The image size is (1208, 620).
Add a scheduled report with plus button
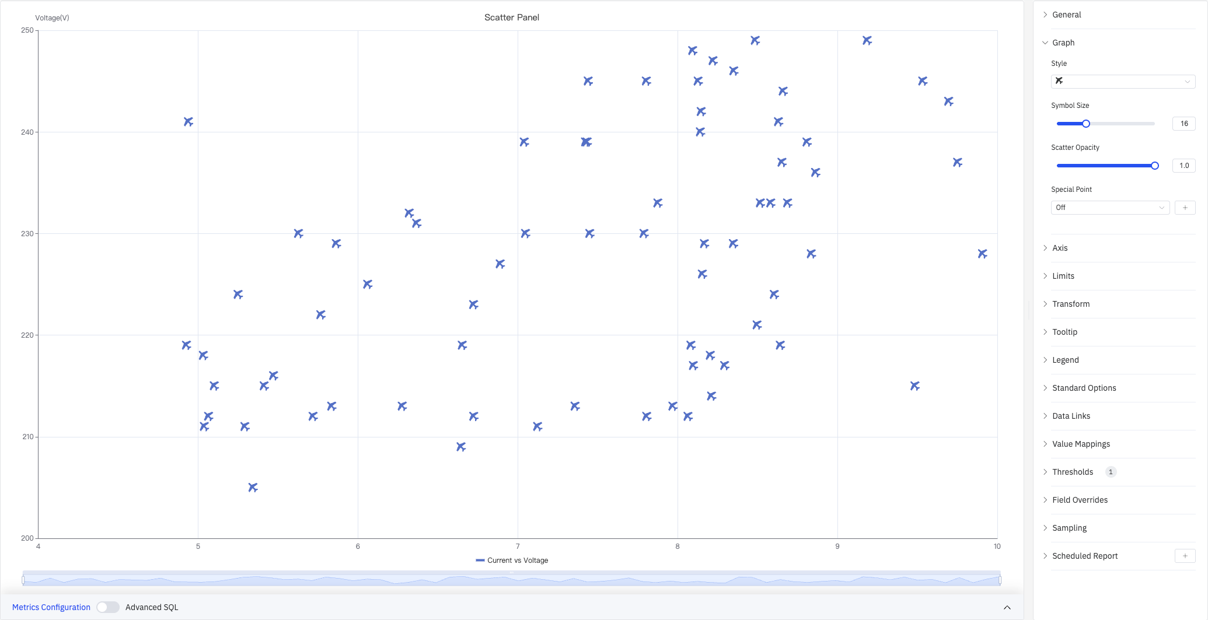(x=1185, y=556)
